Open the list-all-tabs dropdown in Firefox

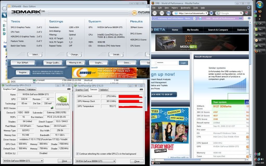(249, 18)
